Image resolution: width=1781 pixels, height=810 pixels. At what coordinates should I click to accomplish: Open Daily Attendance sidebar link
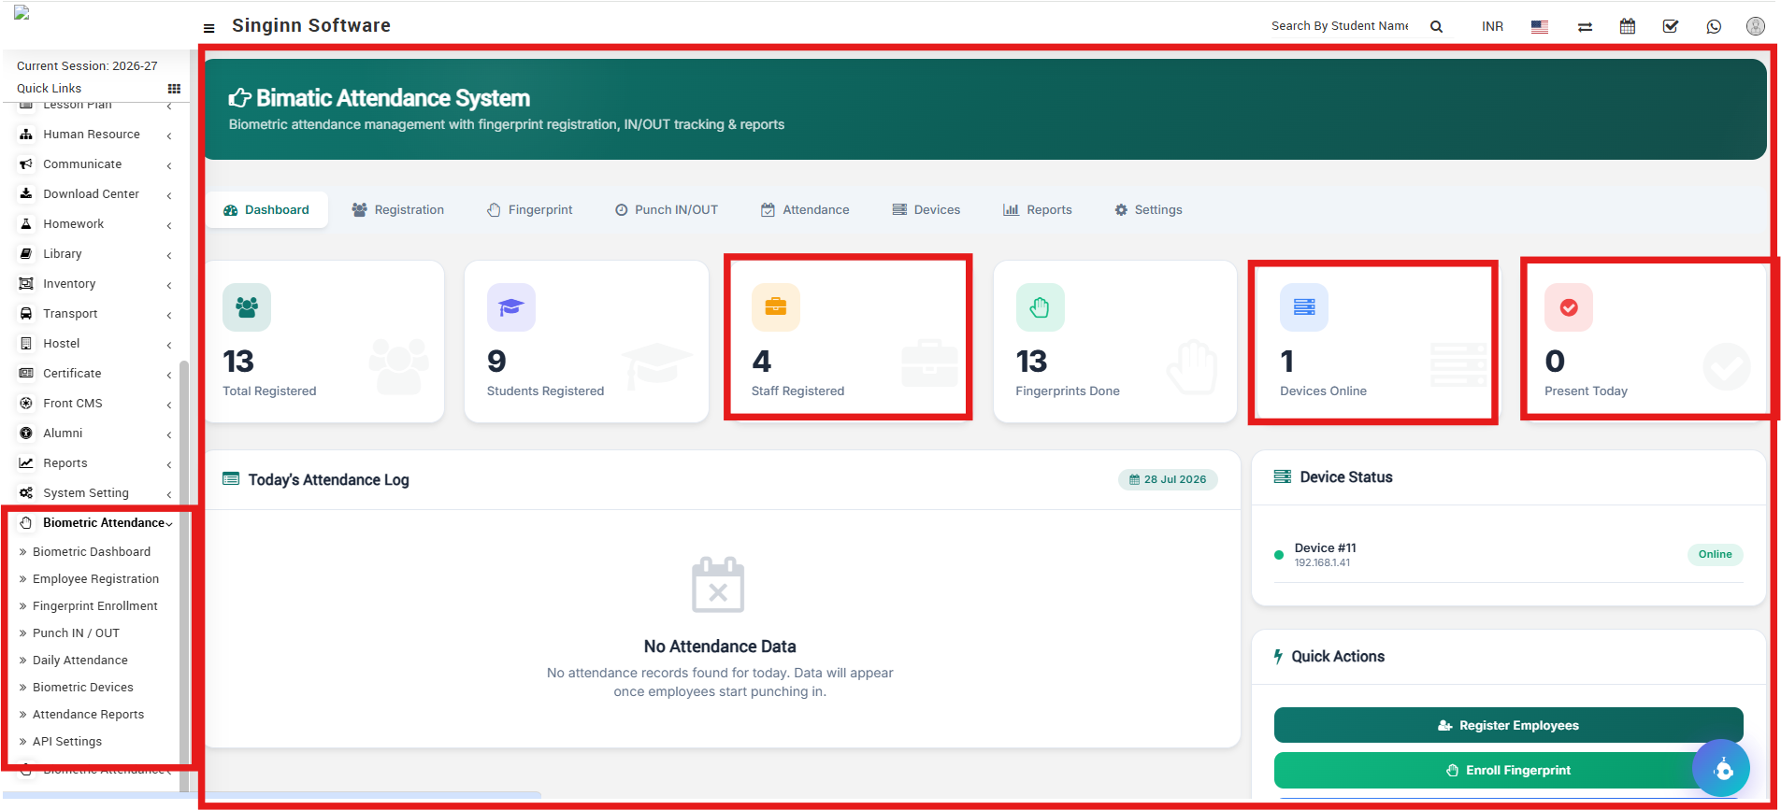pos(80,661)
